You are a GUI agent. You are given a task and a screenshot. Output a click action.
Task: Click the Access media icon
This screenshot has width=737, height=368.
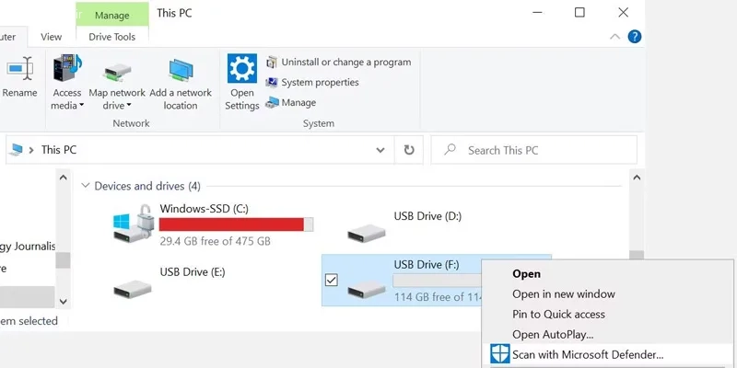click(x=67, y=70)
